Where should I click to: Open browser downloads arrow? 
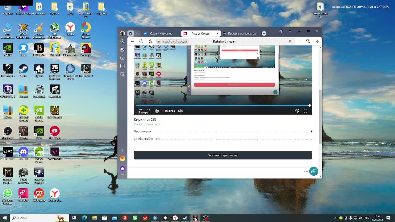click(x=317, y=41)
